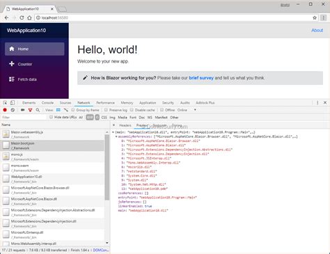Toggle the waterfall overview icon

pyautogui.click(x=66, y=110)
